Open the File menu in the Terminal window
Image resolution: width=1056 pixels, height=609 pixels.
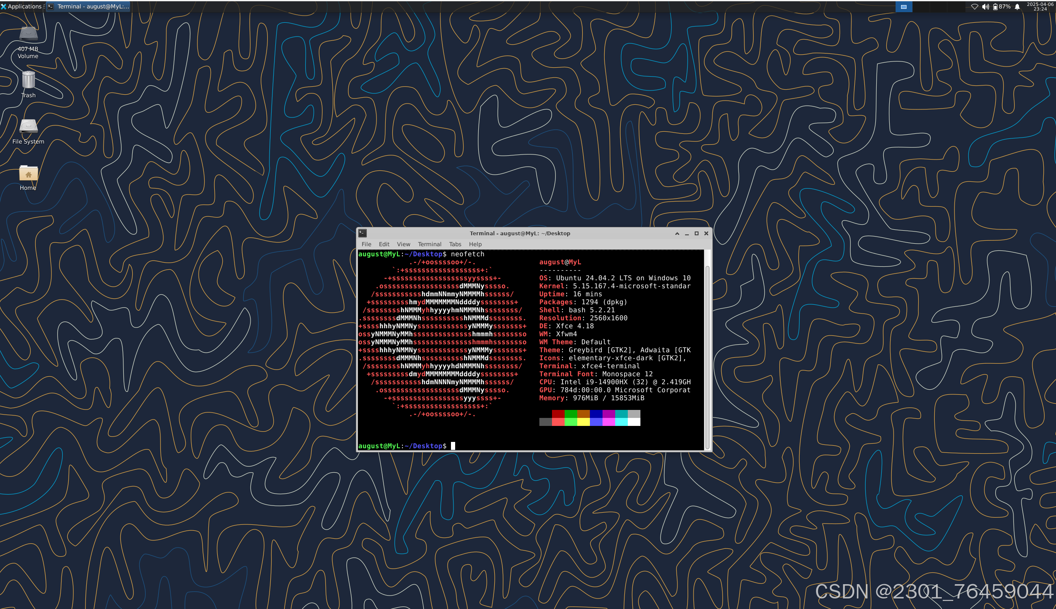pos(366,244)
